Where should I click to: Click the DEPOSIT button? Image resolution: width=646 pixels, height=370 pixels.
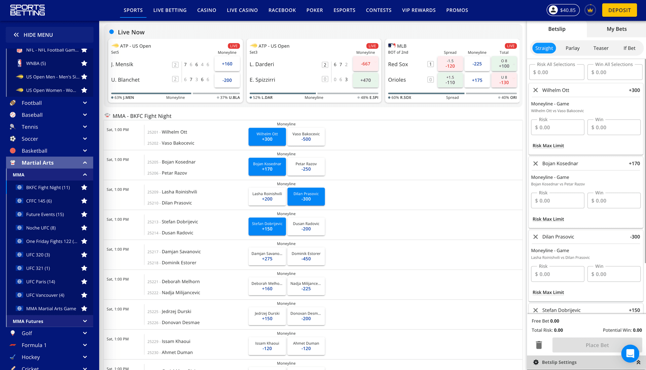tap(619, 10)
